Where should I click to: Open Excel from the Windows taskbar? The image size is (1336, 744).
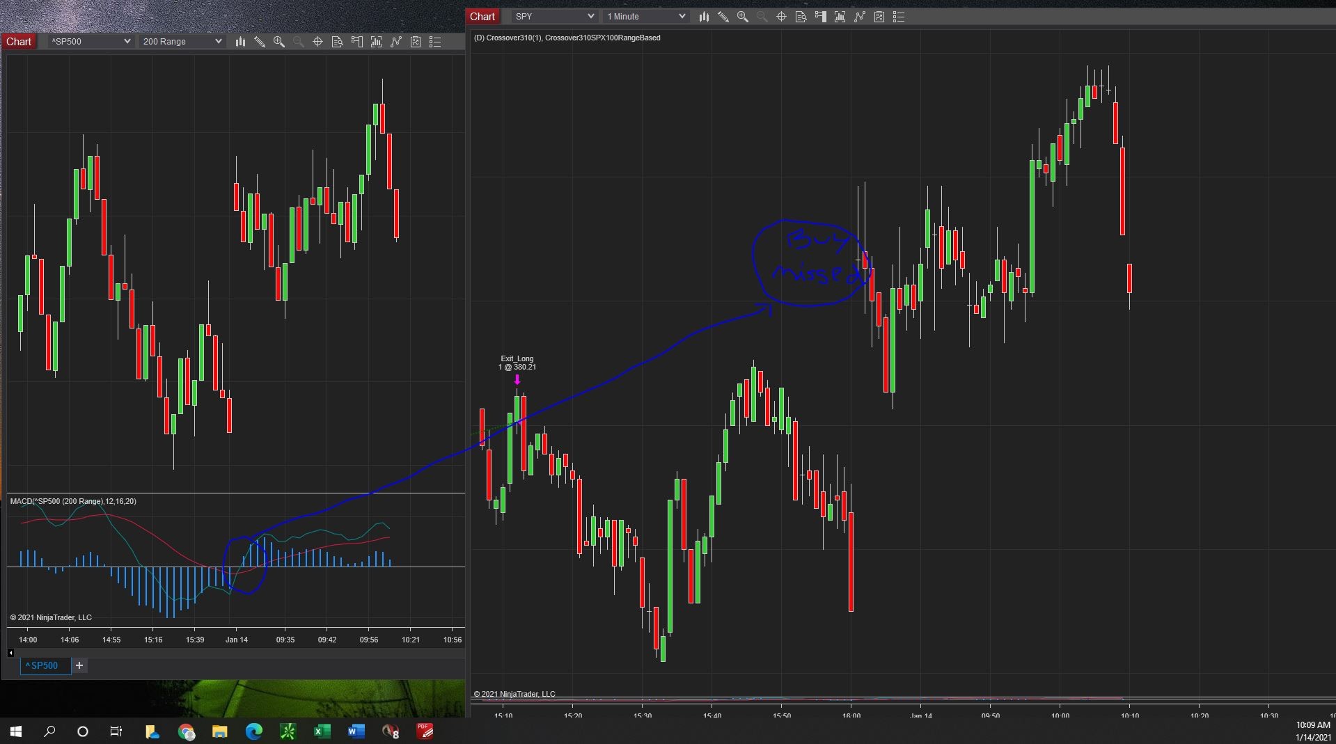(322, 731)
